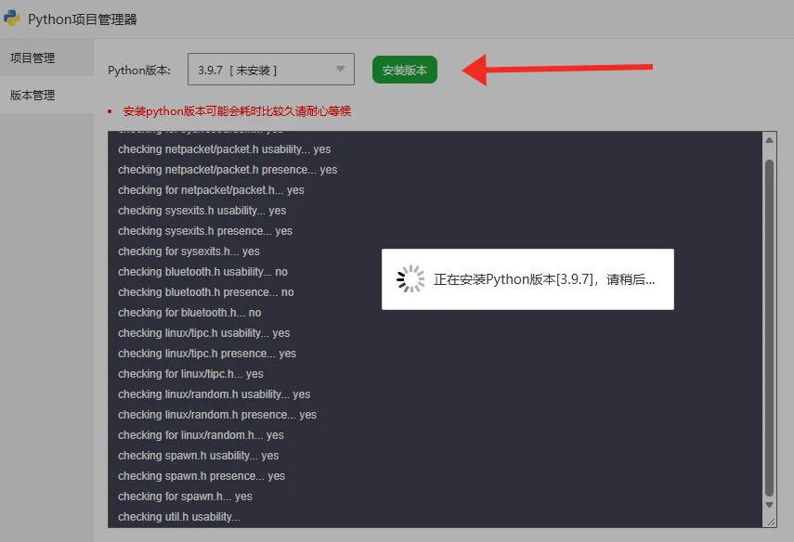Click log line 'checking for linux/tipc.h... yes'
Viewport: 794px width, 542px height.
point(191,374)
